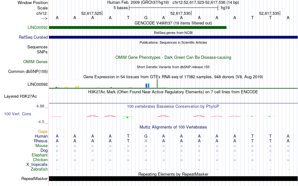The image size is (298, 186).
Task: Click coordinate marker 52,617,530
Action: pos(180,13)
